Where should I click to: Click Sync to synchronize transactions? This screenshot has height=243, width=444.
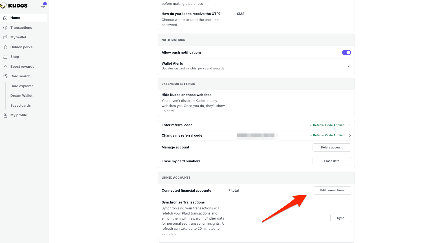pyautogui.click(x=340, y=218)
